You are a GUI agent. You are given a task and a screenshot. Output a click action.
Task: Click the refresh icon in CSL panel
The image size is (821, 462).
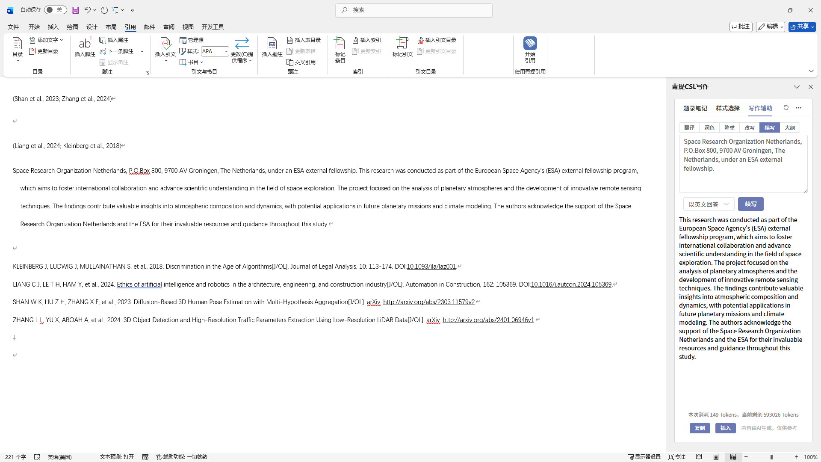pyautogui.click(x=786, y=108)
